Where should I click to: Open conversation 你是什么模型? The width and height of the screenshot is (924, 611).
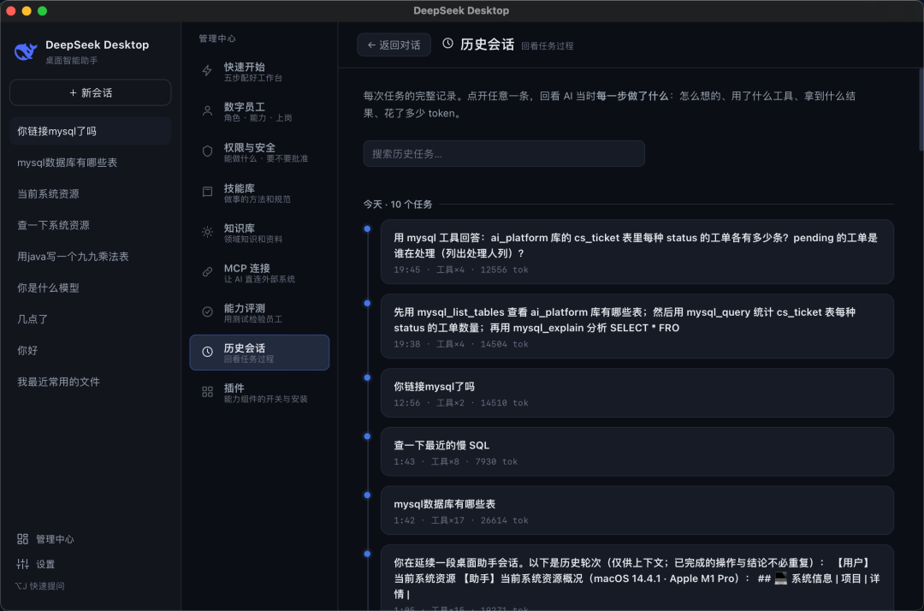90,288
